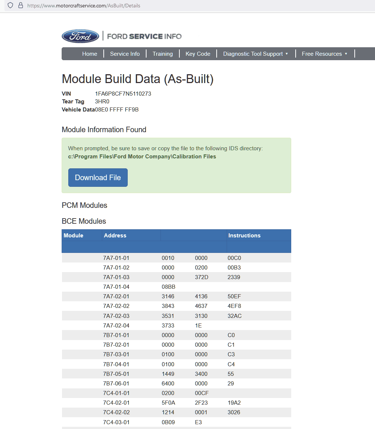
Task: Select value 1449 in row 7B7-05-01
Action: click(x=168, y=374)
